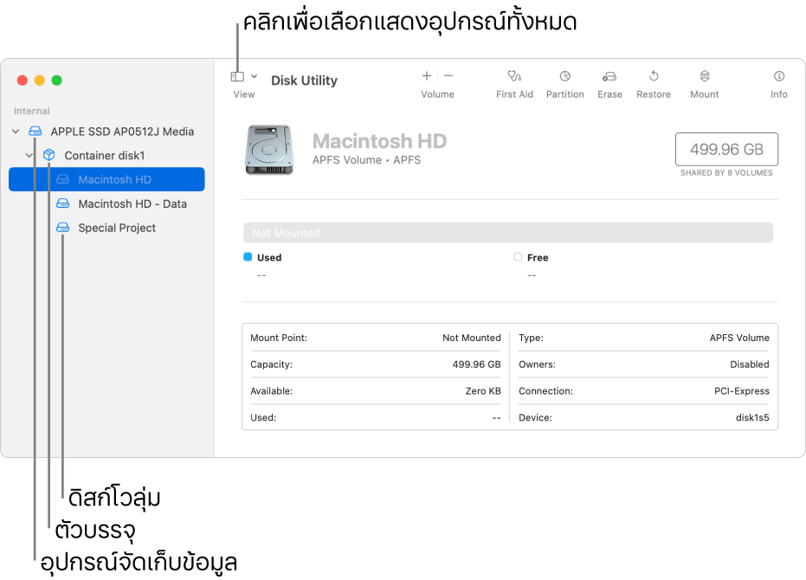
Task: Click the Disk Utility window title
Action: [305, 81]
